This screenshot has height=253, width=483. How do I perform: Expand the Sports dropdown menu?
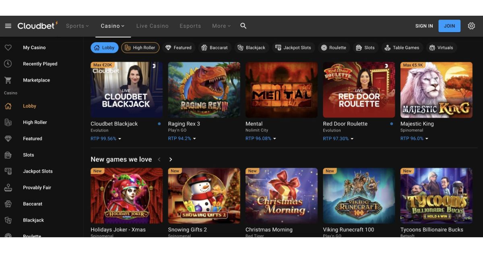pos(77,26)
